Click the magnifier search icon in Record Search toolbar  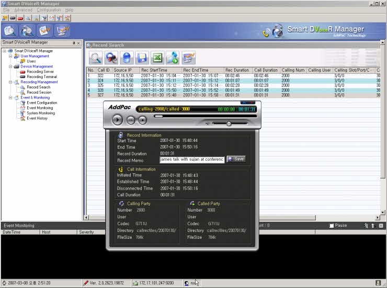pos(96,58)
